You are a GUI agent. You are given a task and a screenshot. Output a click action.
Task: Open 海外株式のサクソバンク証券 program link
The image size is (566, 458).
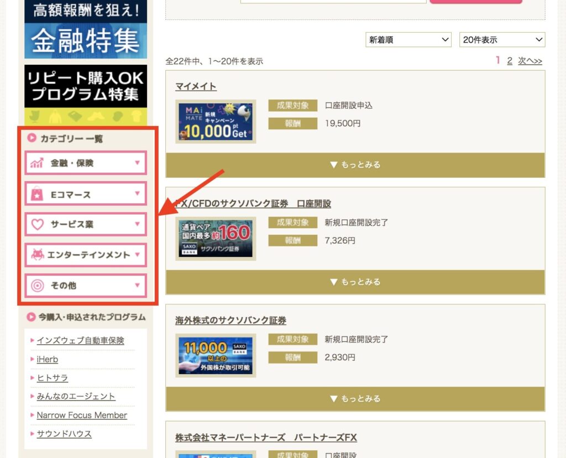point(230,320)
